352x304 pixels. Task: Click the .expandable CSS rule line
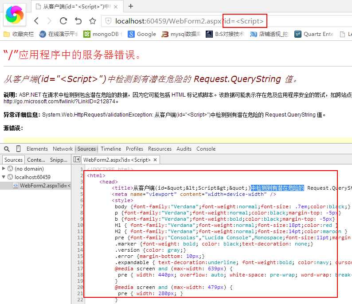coord(233,262)
